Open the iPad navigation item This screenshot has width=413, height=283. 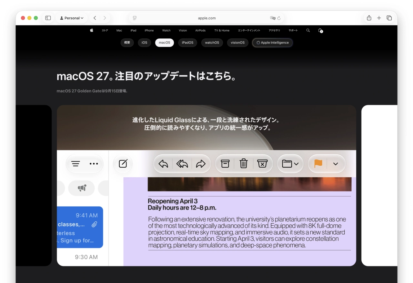[x=133, y=30]
